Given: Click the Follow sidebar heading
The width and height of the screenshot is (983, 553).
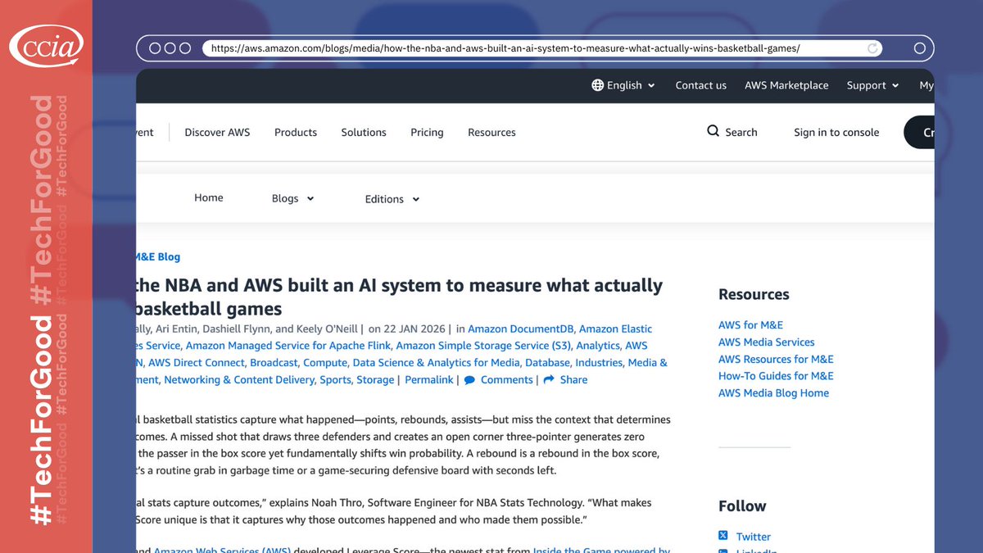Looking at the screenshot, I should coord(742,506).
